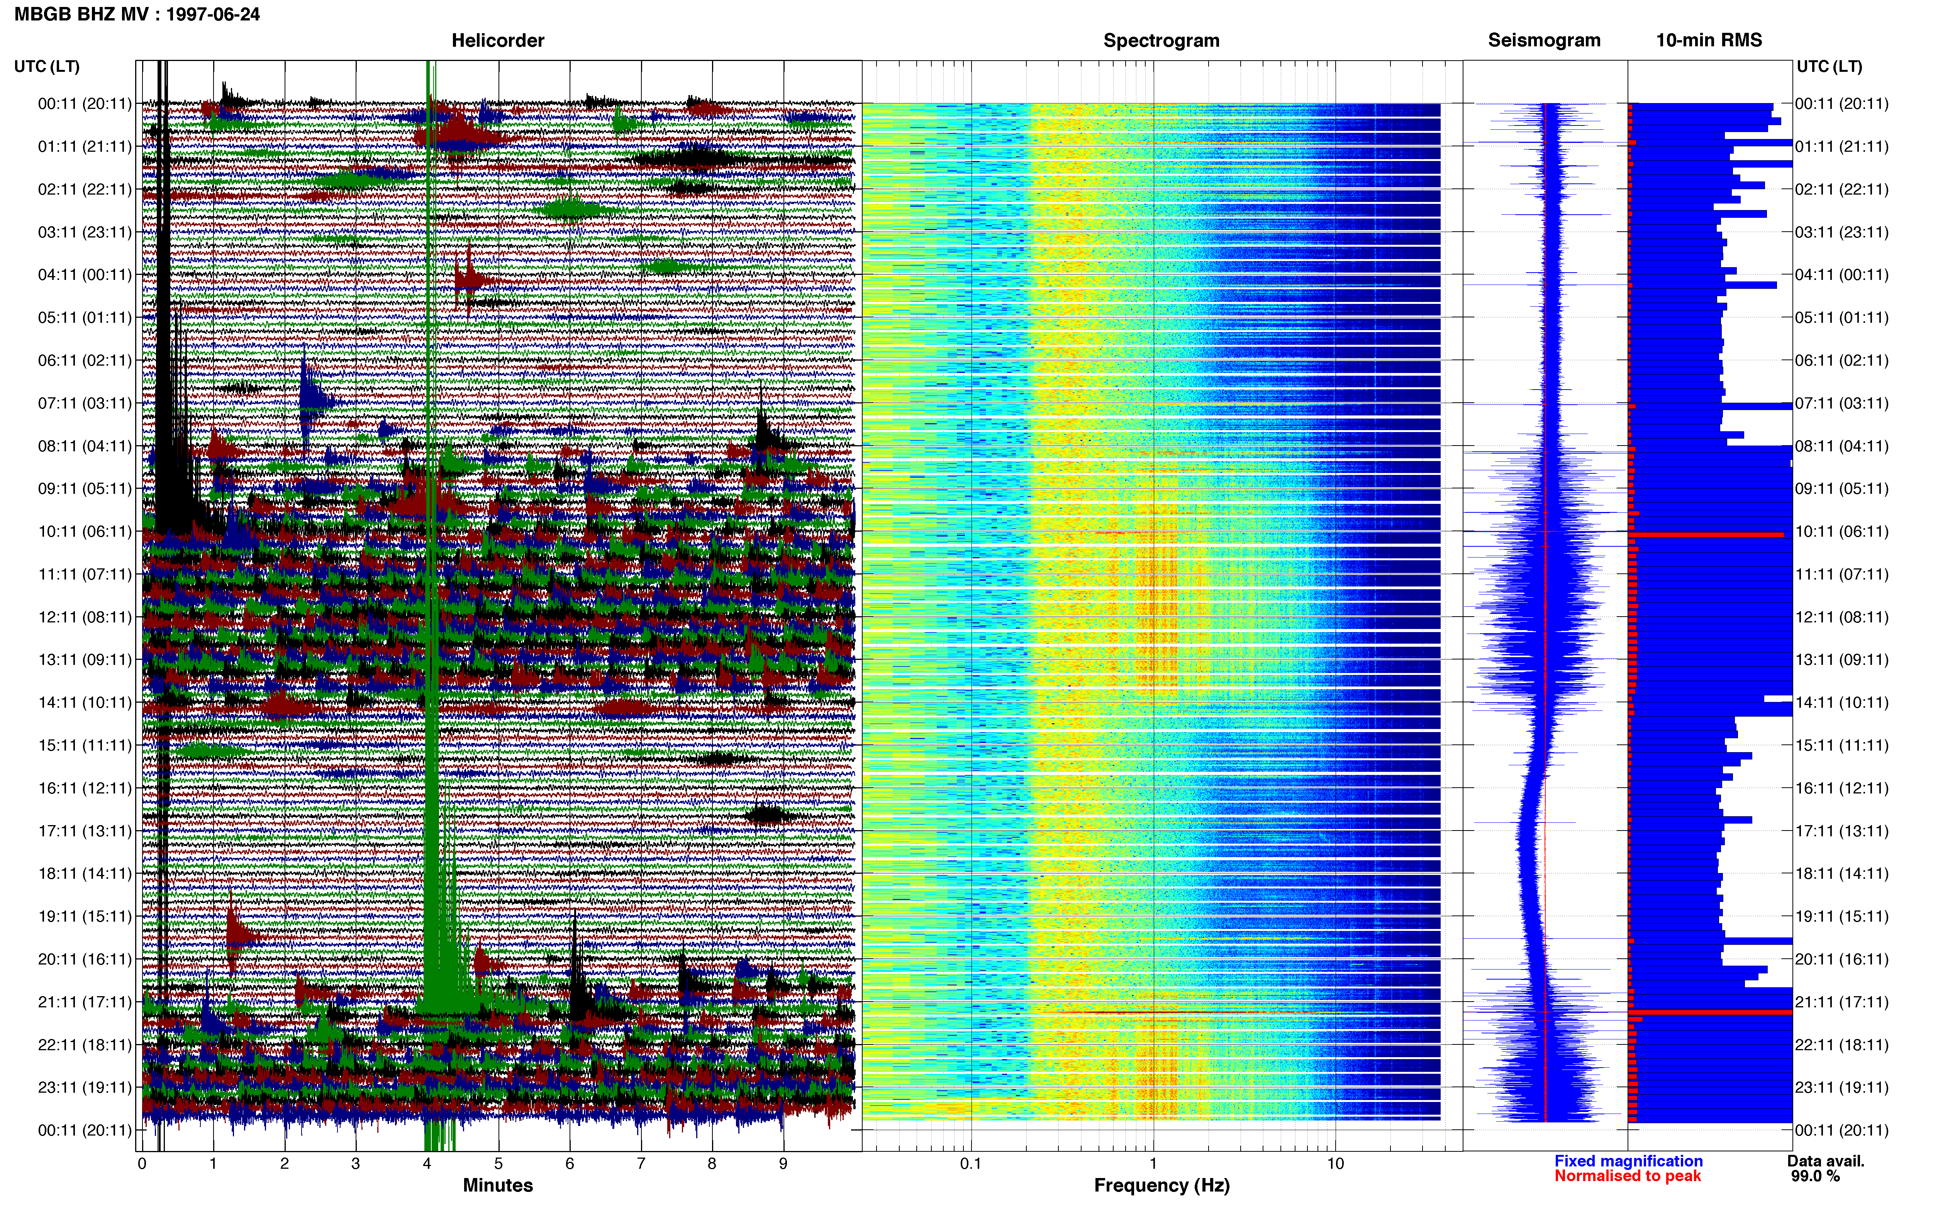Select the 'Seismogram' panel heading

[x=1545, y=40]
